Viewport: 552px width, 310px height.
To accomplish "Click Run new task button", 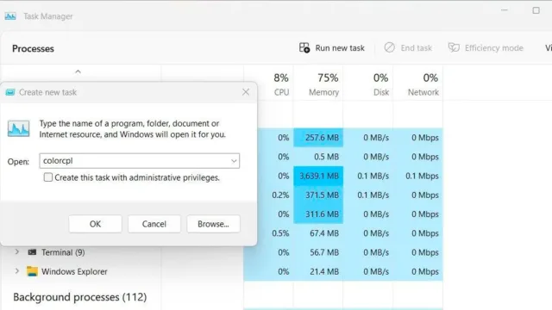I will 331,48.
